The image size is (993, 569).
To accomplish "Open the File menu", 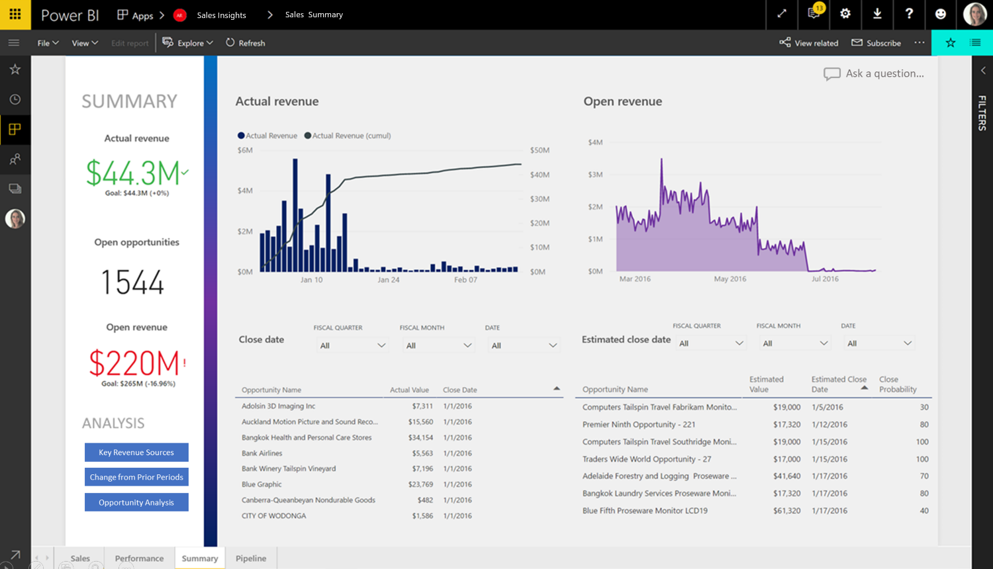I will pyautogui.click(x=48, y=43).
